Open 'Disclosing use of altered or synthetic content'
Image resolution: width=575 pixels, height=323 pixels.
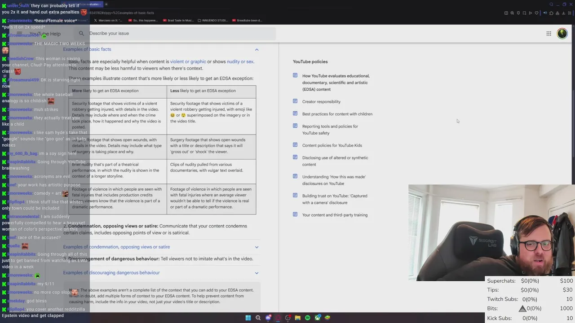335,161
